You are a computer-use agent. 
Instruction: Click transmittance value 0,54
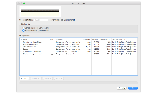point(109,54)
